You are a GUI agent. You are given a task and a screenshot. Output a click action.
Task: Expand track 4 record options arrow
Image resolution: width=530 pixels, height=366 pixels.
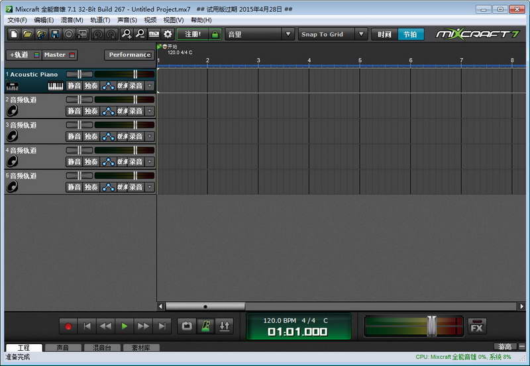[150, 161]
